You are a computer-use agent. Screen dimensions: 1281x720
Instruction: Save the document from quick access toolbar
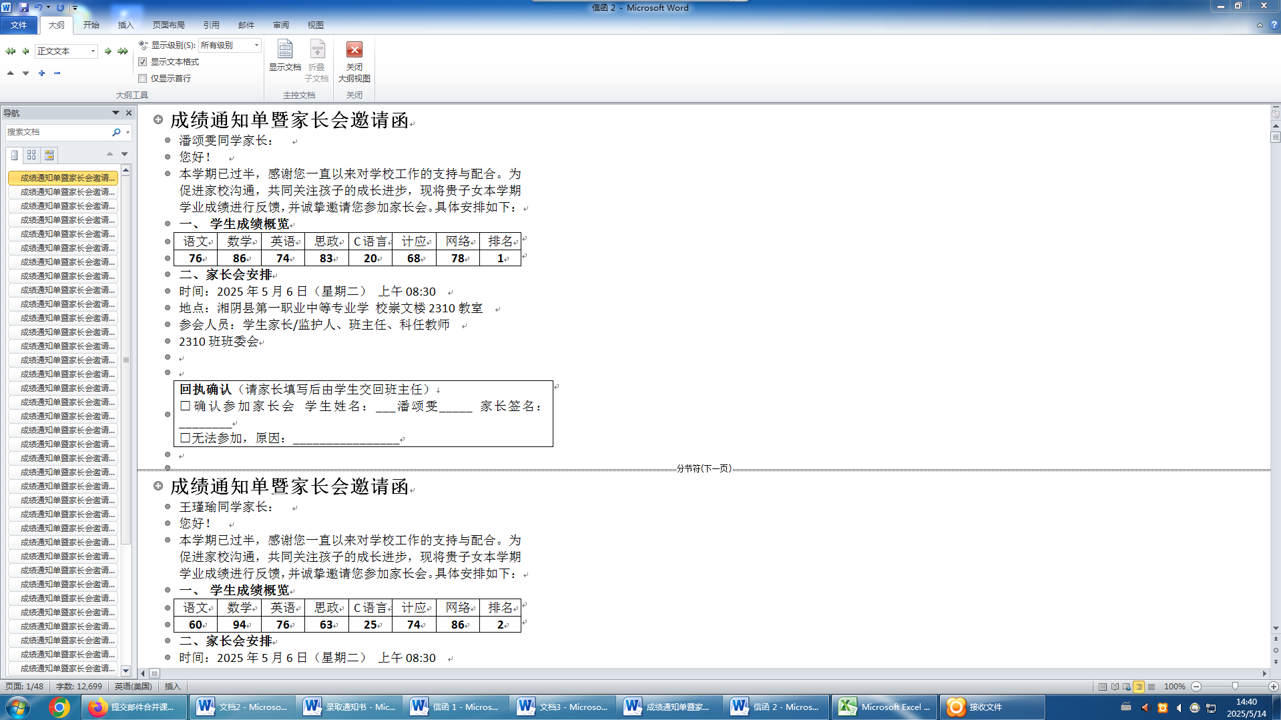tap(24, 7)
